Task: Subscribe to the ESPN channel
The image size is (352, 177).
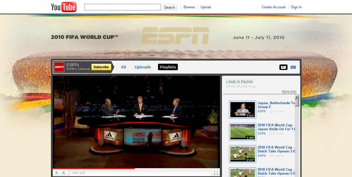Action: [101, 67]
